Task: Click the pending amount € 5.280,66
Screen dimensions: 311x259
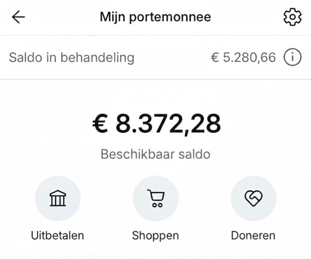Action: click(243, 58)
